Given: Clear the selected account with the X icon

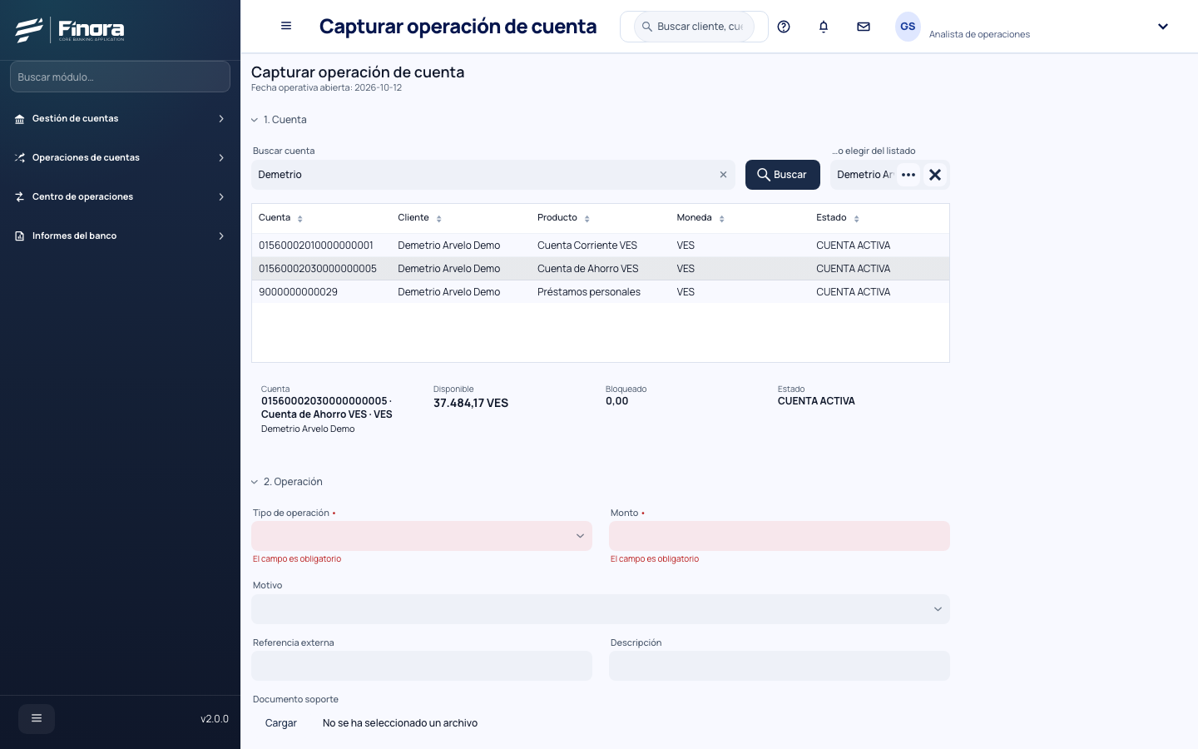Looking at the screenshot, I should point(935,175).
